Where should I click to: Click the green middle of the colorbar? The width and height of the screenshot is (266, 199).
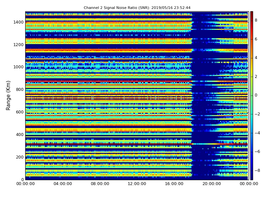(252, 96)
